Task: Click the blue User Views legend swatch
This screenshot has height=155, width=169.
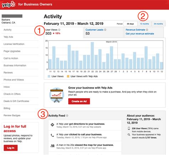Action: 49,76
